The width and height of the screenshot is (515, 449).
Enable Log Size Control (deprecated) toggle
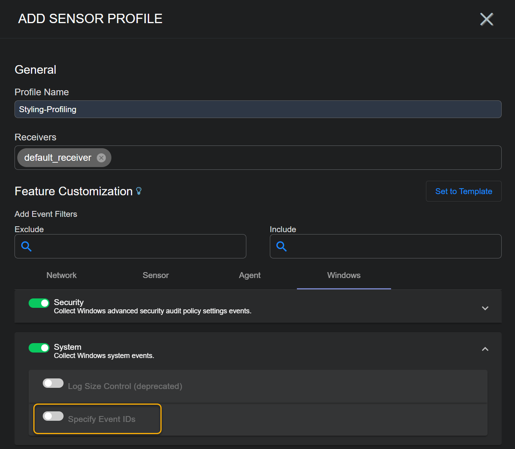pos(53,383)
